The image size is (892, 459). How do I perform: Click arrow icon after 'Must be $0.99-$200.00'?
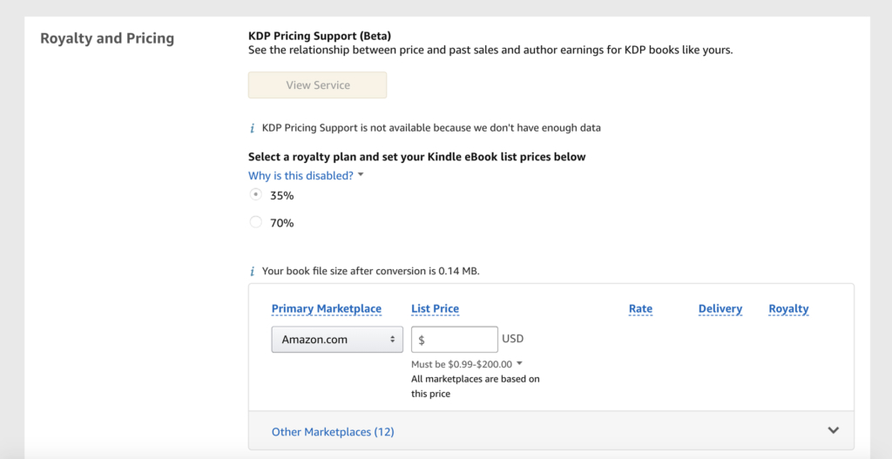click(519, 364)
